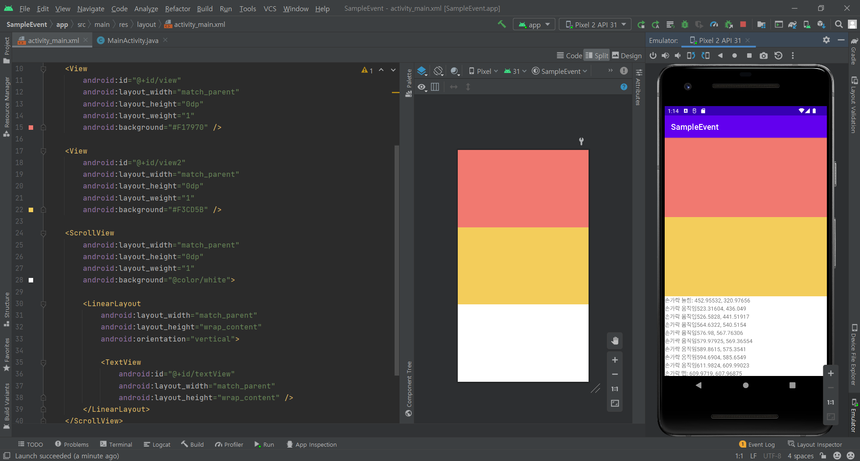860x461 pixels.
Task: Zoom in the design preview
Action: coord(615,360)
